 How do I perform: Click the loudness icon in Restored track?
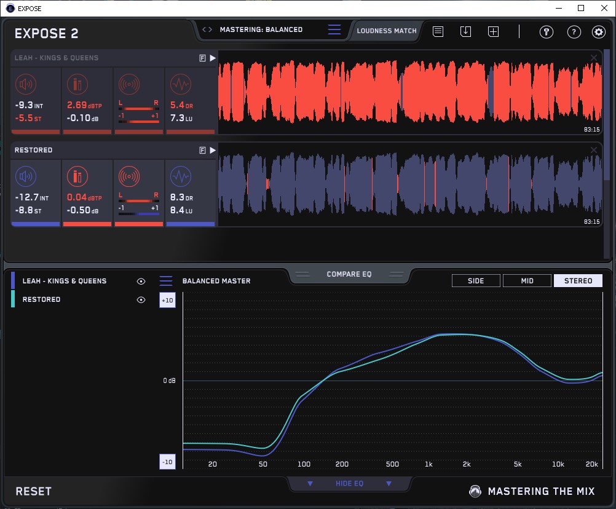click(x=26, y=176)
